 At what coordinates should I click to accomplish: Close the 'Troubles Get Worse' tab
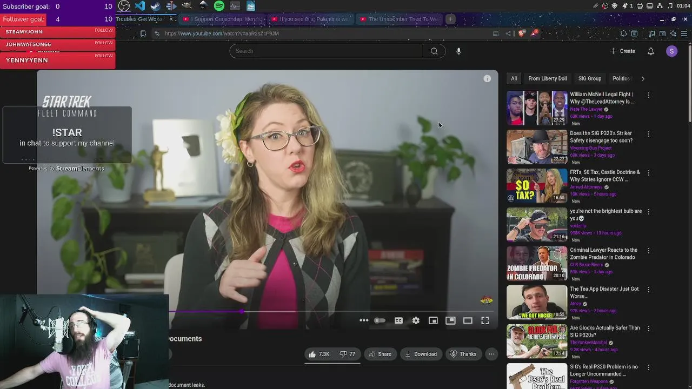[x=171, y=19]
